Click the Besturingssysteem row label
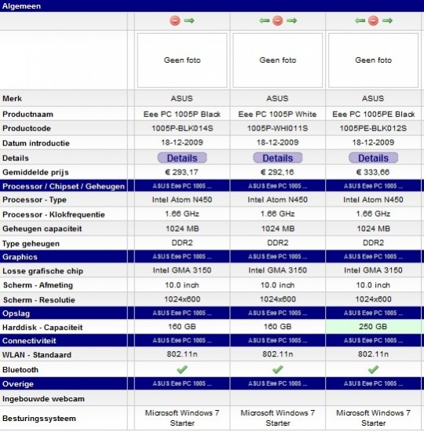The image size is (424, 432). [x=39, y=419]
